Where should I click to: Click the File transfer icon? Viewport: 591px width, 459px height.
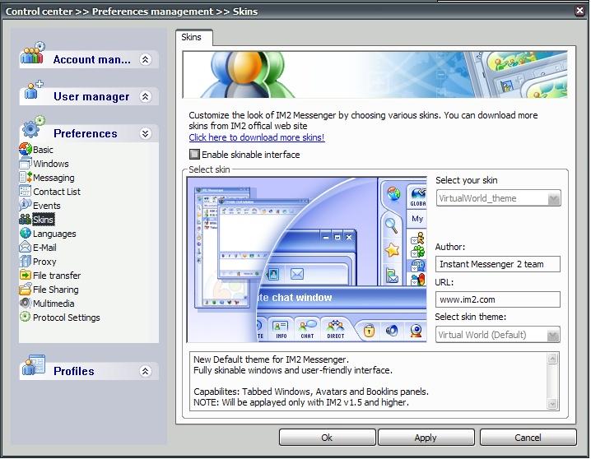click(x=26, y=275)
